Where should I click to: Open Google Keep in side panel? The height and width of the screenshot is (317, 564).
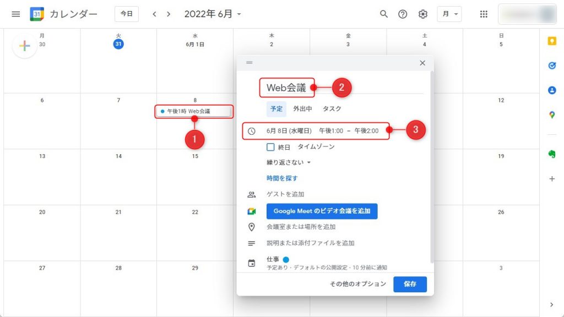pyautogui.click(x=552, y=41)
